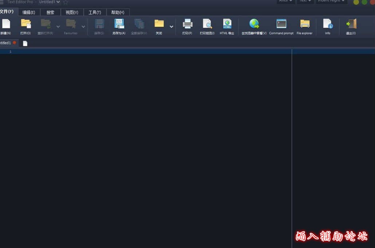Click the Info icon
This screenshot has height=248, width=375.
[328, 24]
